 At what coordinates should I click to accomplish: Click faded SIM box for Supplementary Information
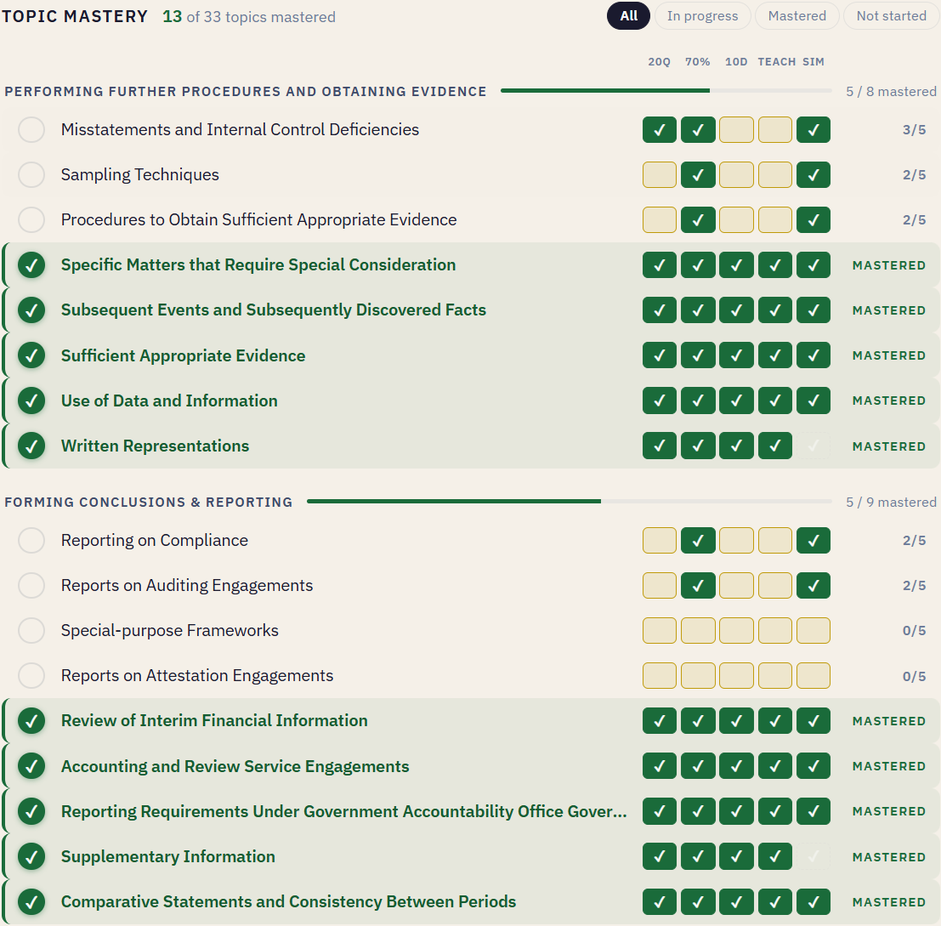[x=813, y=856]
